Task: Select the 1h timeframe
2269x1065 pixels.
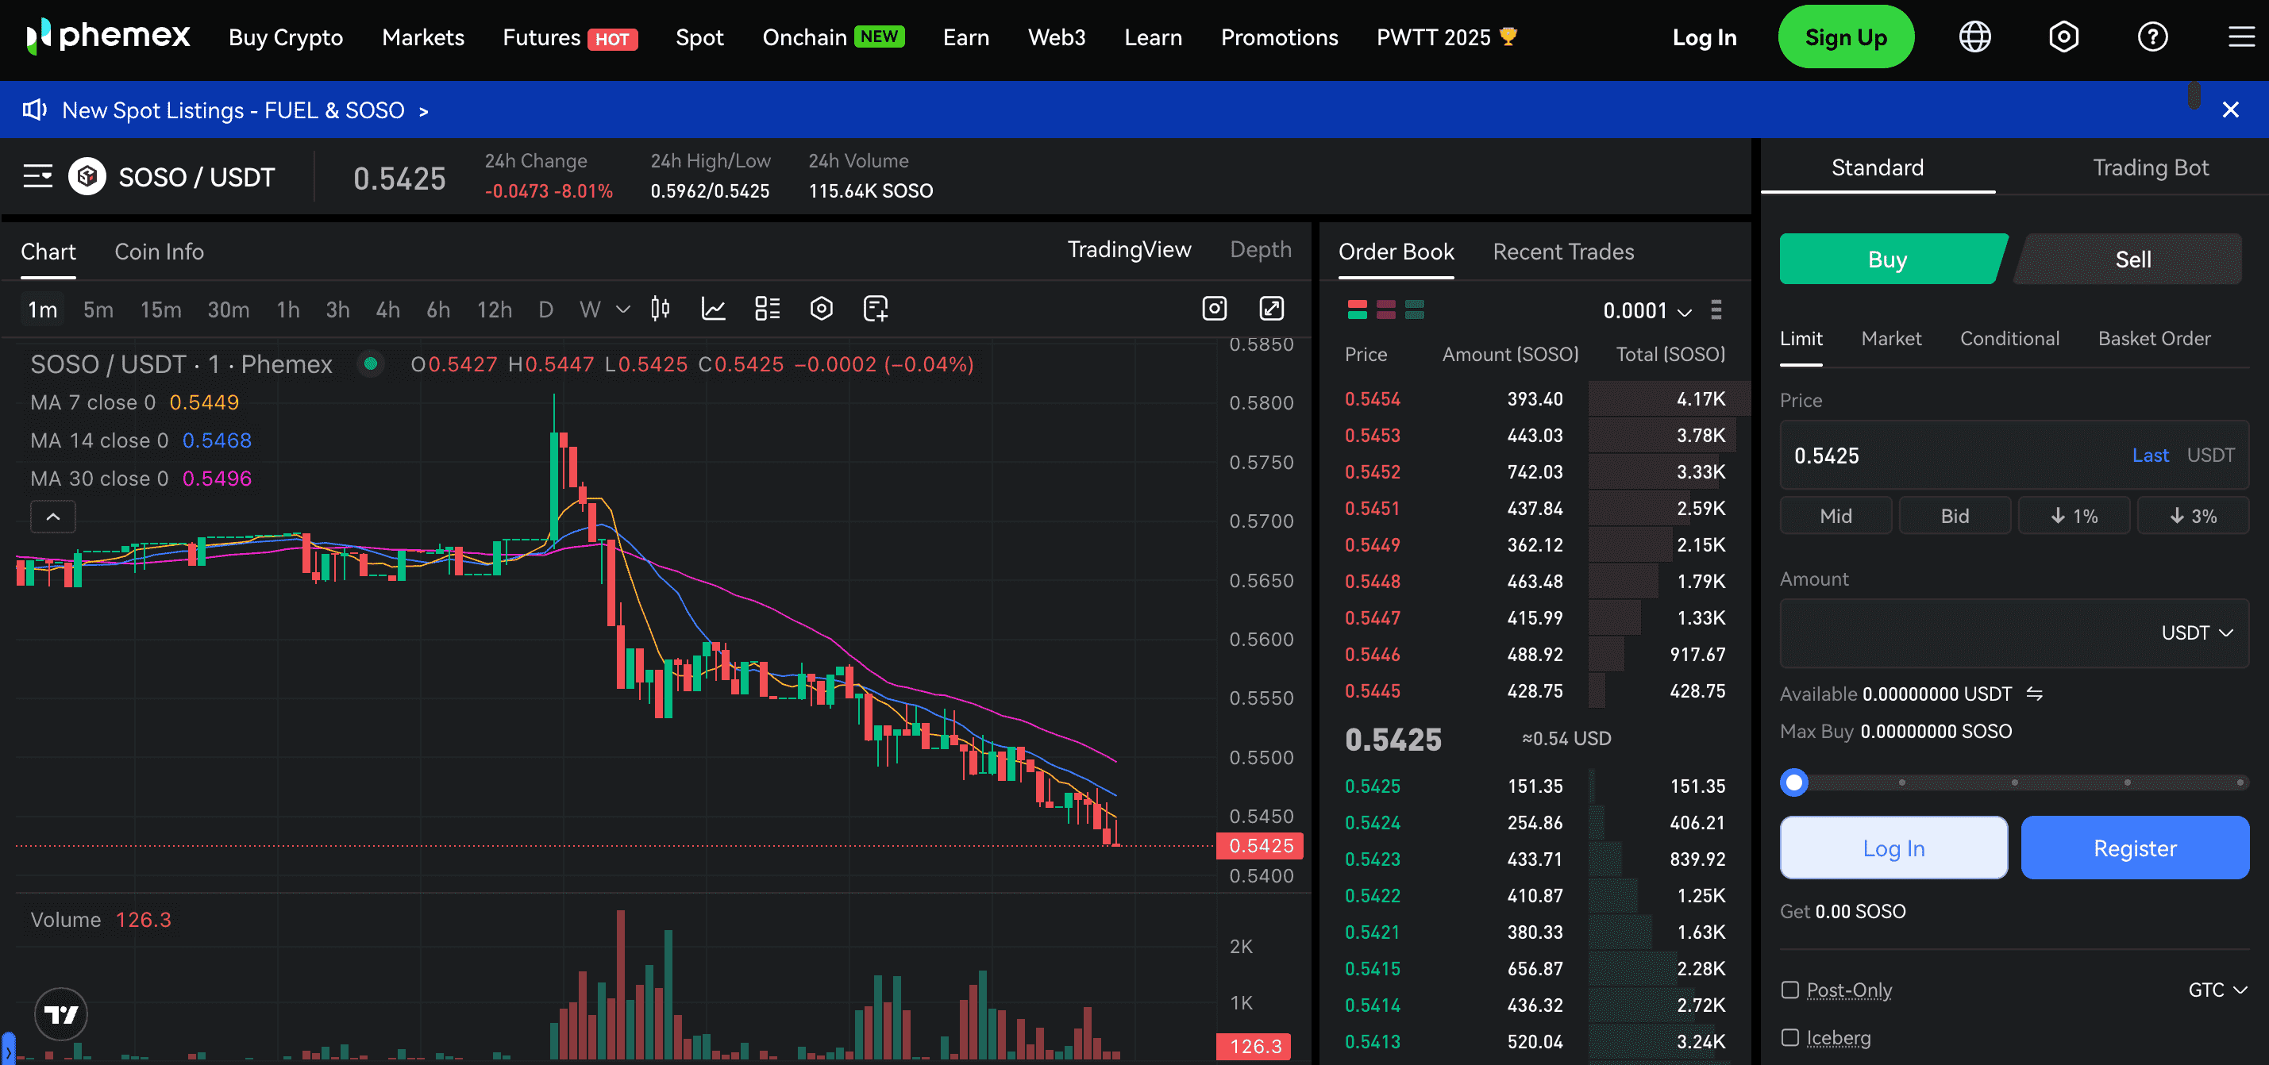Action: click(x=288, y=310)
